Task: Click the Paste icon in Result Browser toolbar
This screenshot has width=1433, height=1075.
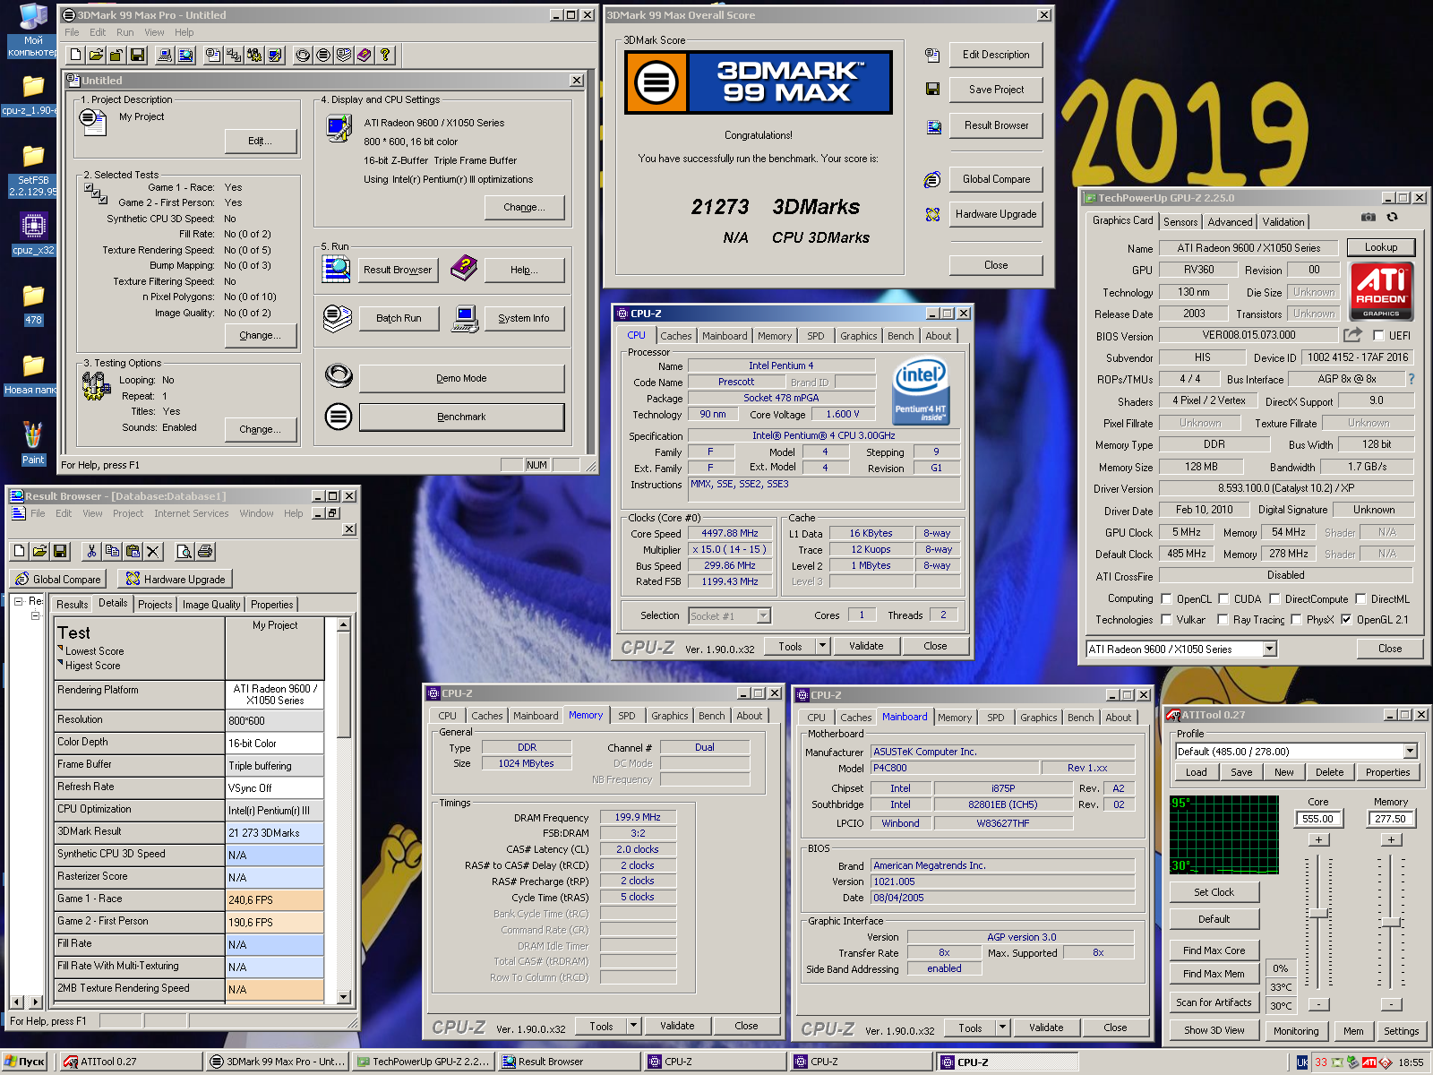Action: click(x=133, y=551)
